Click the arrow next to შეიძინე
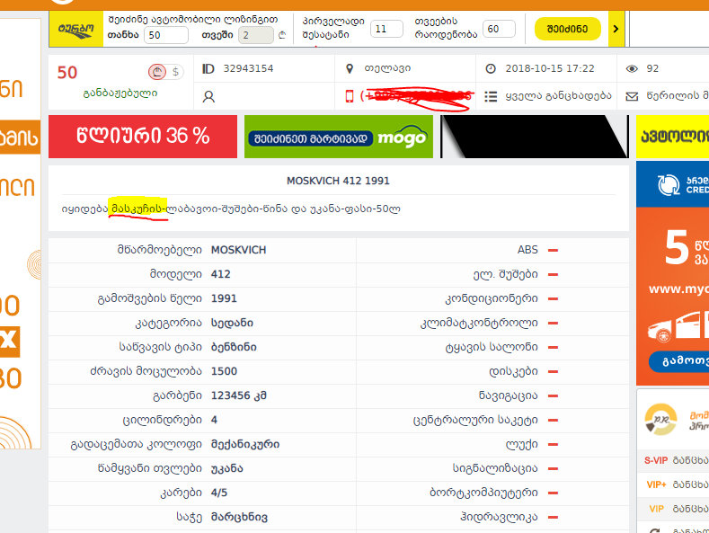This screenshot has width=709, height=533. [x=616, y=29]
